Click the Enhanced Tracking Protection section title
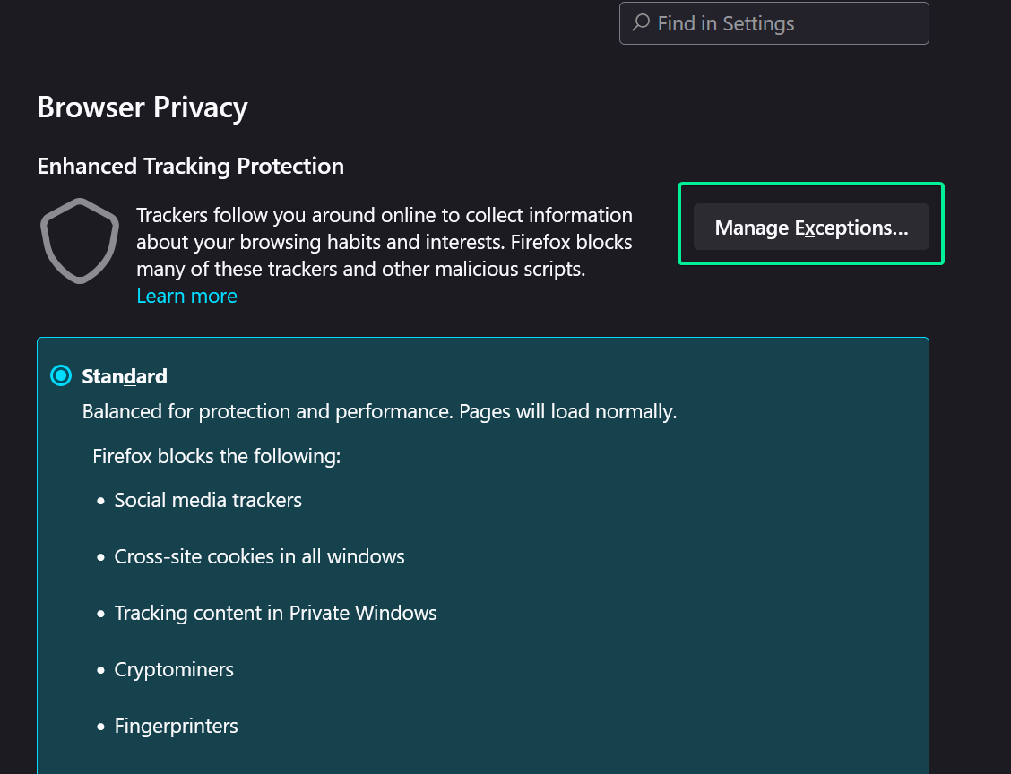Image resolution: width=1011 pixels, height=774 pixels. coord(190,167)
